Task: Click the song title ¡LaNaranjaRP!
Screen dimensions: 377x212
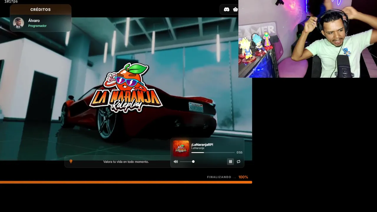Action: point(202,145)
